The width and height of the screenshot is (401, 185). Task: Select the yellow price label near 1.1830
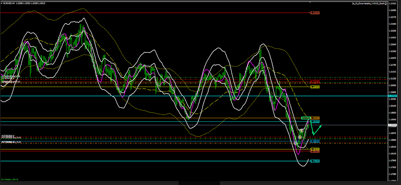(x=314, y=149)
